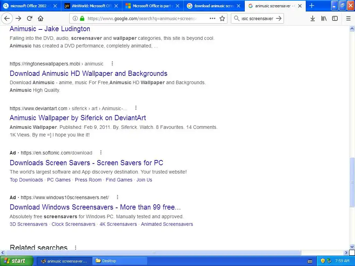Toggle the sidebar view icon
355x266 pixels.
(x=335, y=19)
